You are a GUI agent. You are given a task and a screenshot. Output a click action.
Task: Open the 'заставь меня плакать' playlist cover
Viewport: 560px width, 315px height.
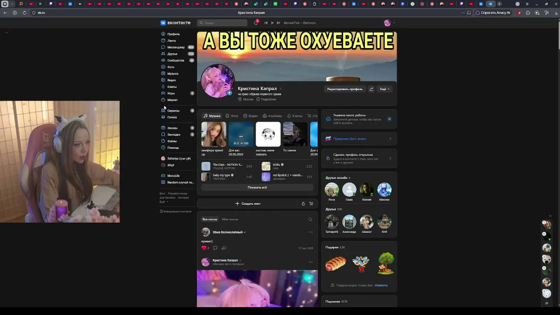(268, 134)
